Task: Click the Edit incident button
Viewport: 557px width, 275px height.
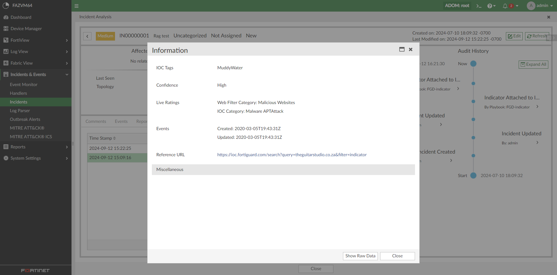Action: (x=514, y=36)
